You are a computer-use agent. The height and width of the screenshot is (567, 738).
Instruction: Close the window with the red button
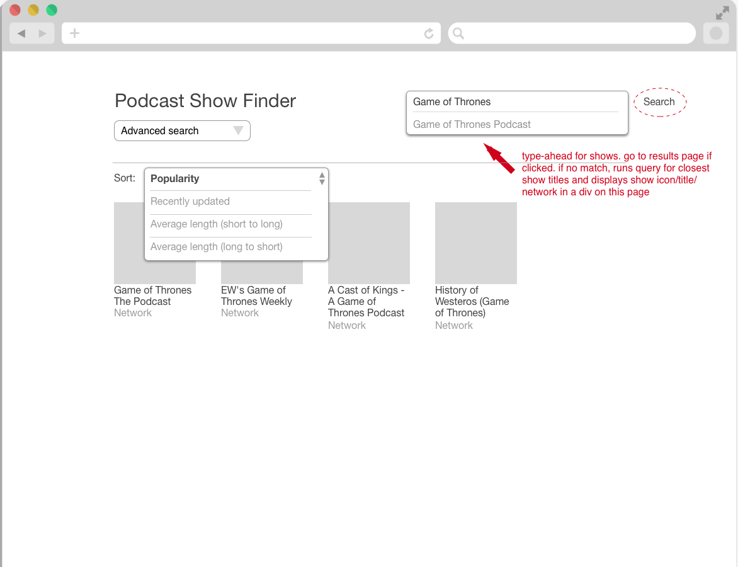(x=15, y=10)
